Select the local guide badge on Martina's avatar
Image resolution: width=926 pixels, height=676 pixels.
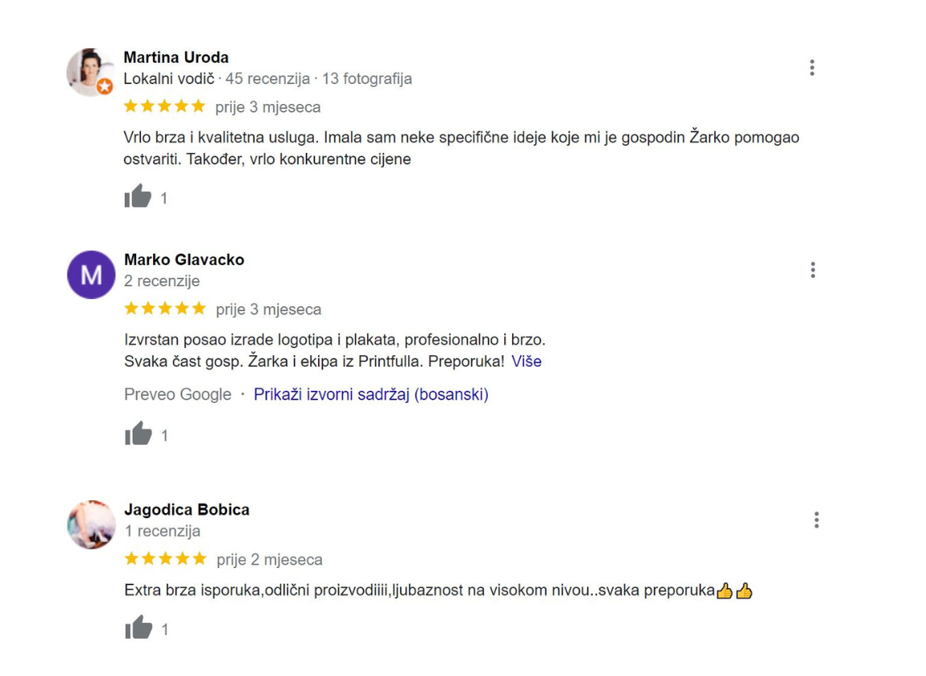point(105,86)
